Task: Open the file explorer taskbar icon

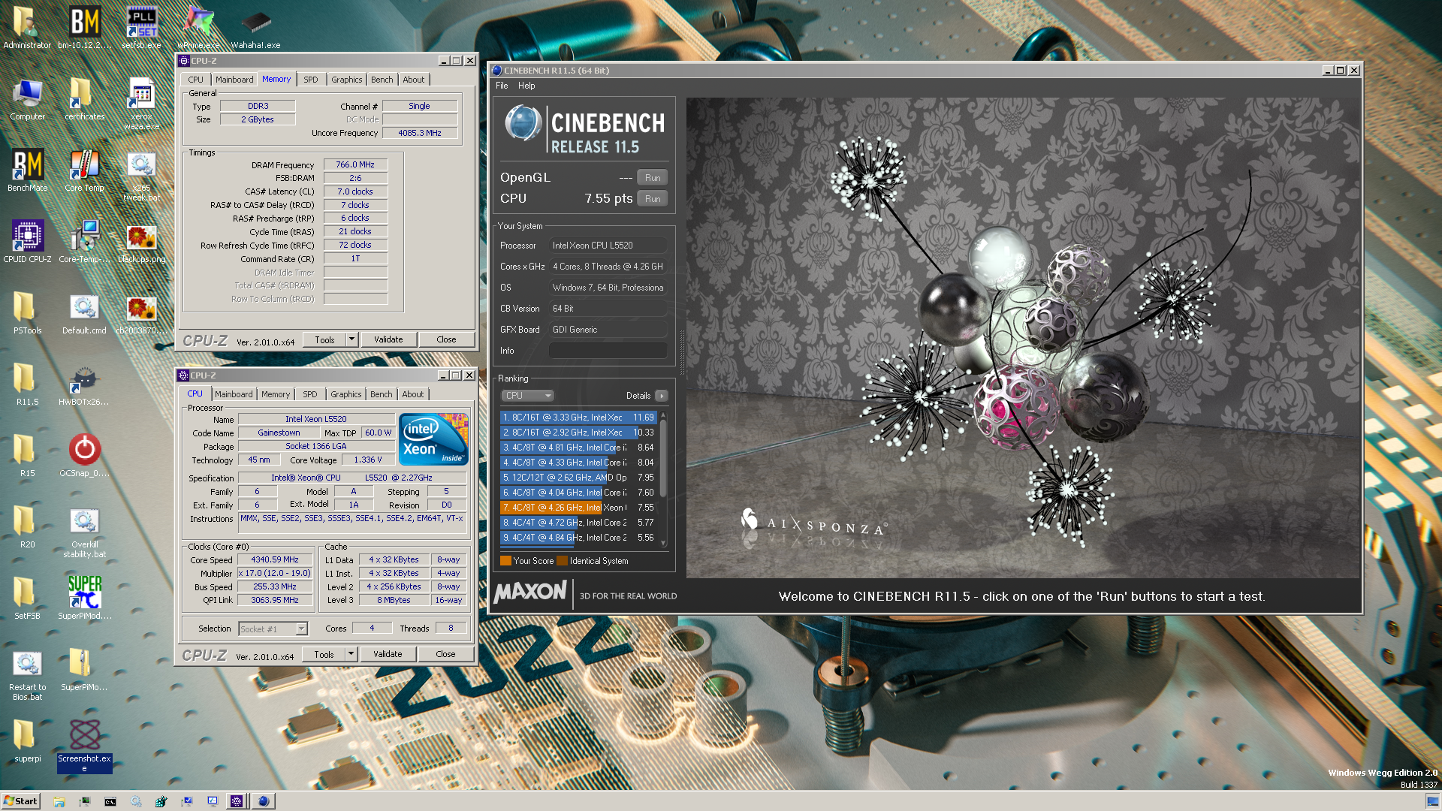Action: [59, 801]
